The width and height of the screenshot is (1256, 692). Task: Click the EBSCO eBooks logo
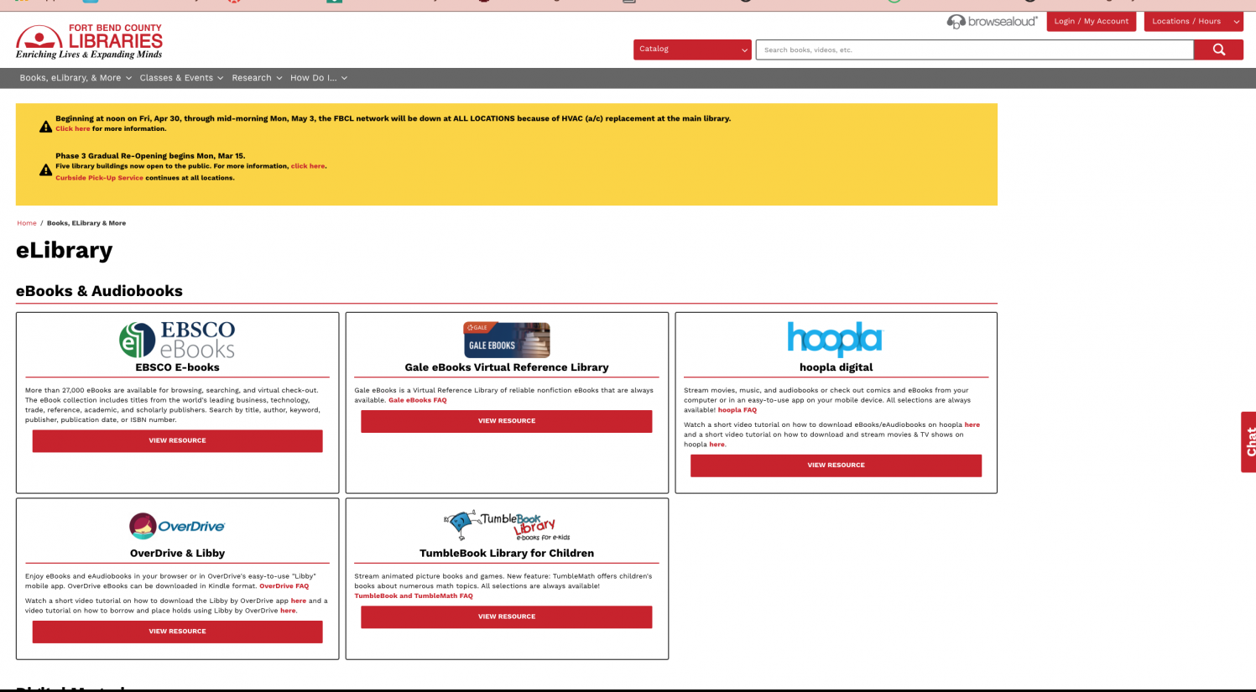[x=177, y=340]
